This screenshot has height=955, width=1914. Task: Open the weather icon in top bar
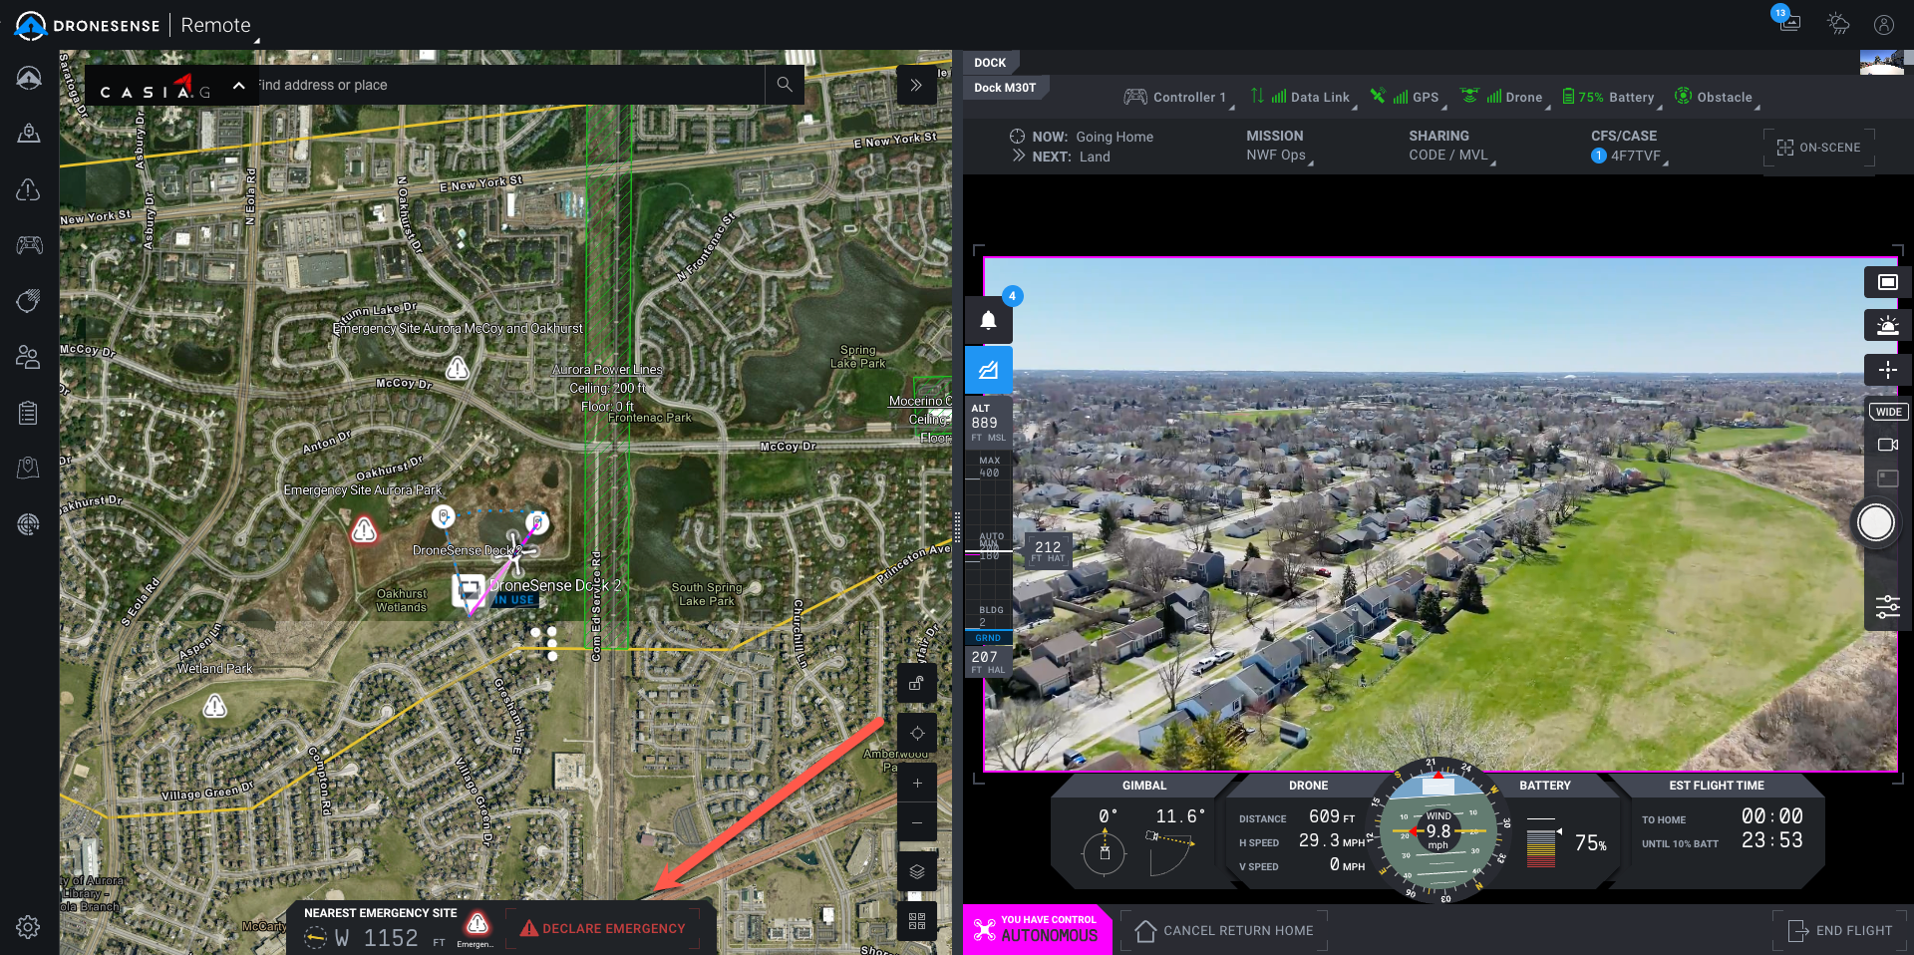tap(1837, 24)
